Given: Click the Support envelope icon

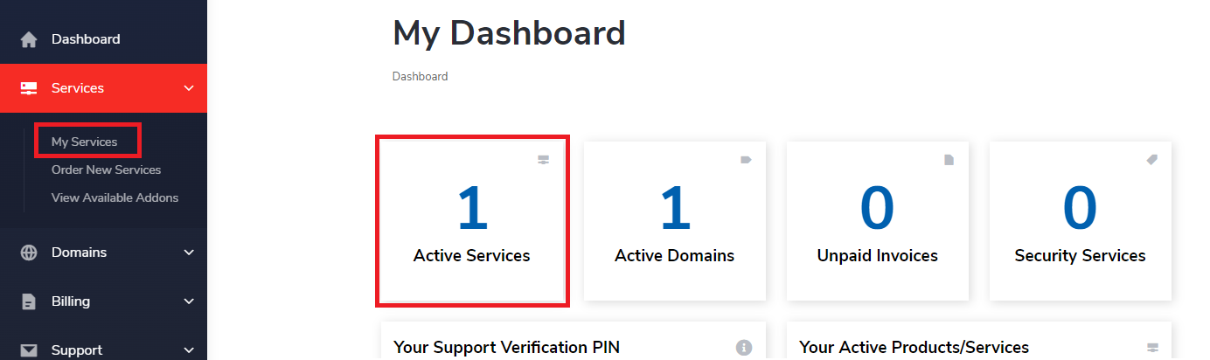Looking at the screenshot, I should (29, 350).
